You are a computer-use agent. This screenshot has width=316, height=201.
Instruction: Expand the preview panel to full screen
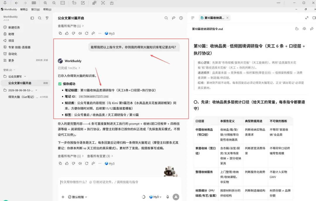(307, 18)
